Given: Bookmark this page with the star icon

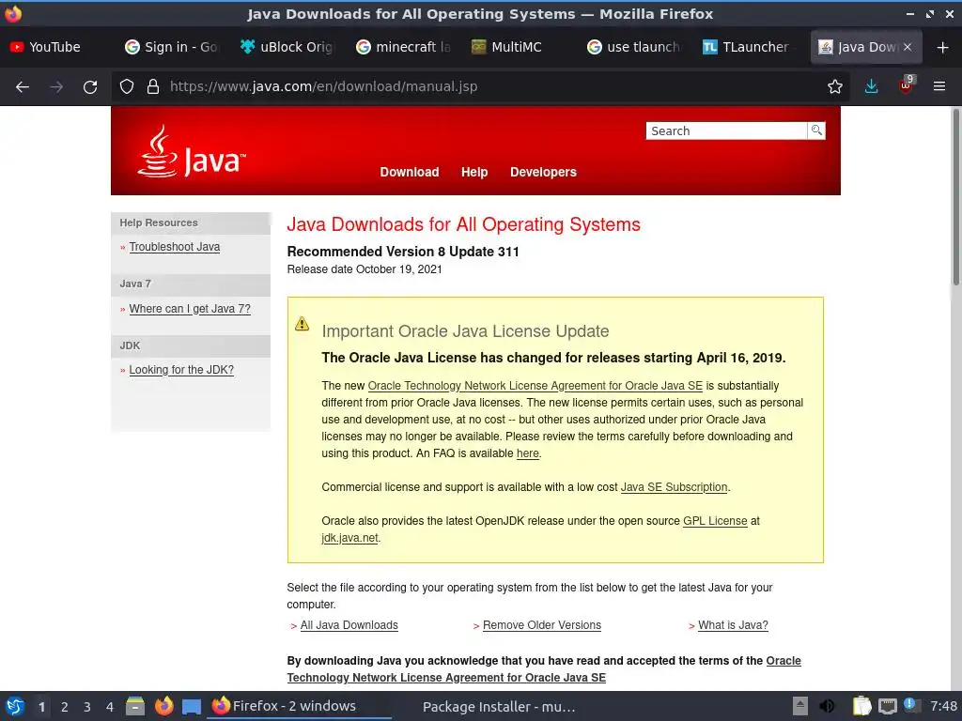Looking at the screenshot, I should click(834, 87).
